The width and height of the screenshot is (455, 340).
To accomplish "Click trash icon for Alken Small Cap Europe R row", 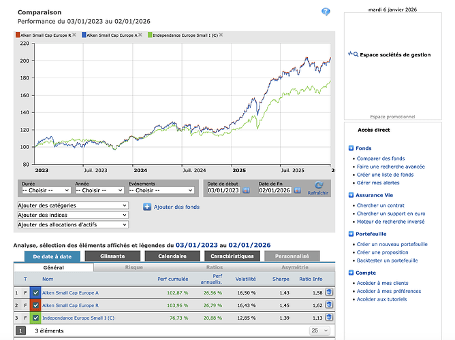I will (x=329, y=305).
